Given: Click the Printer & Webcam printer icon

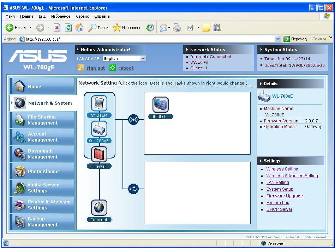Looking at the screenshot, I should [20, 205].
